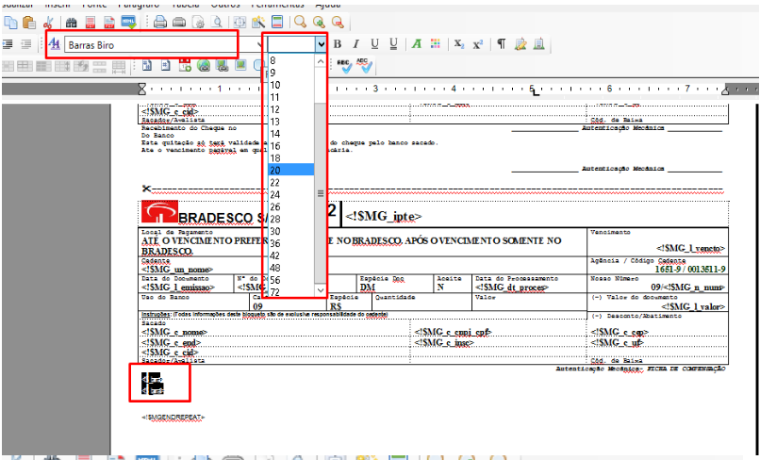Click the gray quick-print printer icon
The height and width of the screenshot is (460, 760).
pos(179,23)
